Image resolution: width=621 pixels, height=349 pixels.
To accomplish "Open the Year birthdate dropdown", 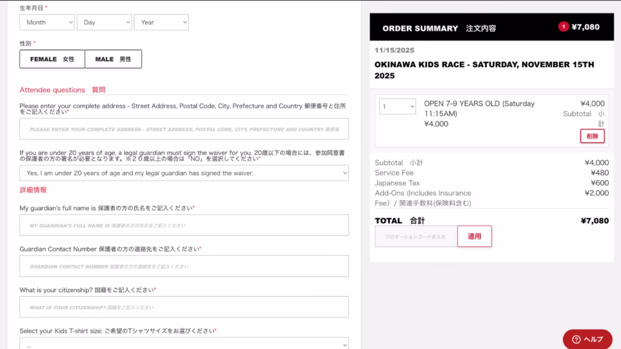I will click(x=161, y=22).
